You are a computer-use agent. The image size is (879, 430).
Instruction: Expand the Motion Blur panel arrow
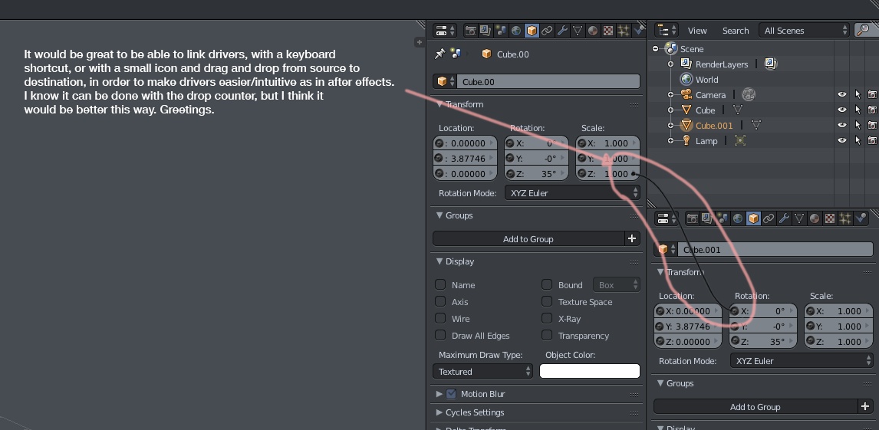pos(439,394)
